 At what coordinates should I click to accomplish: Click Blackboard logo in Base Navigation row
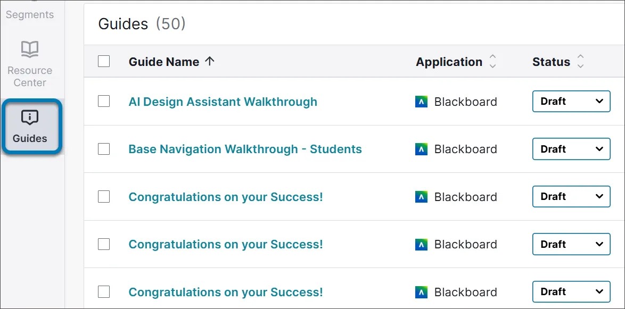pos(421,149)
